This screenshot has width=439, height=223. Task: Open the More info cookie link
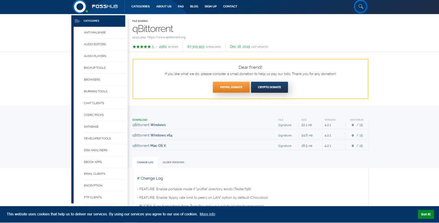(207, 214)
